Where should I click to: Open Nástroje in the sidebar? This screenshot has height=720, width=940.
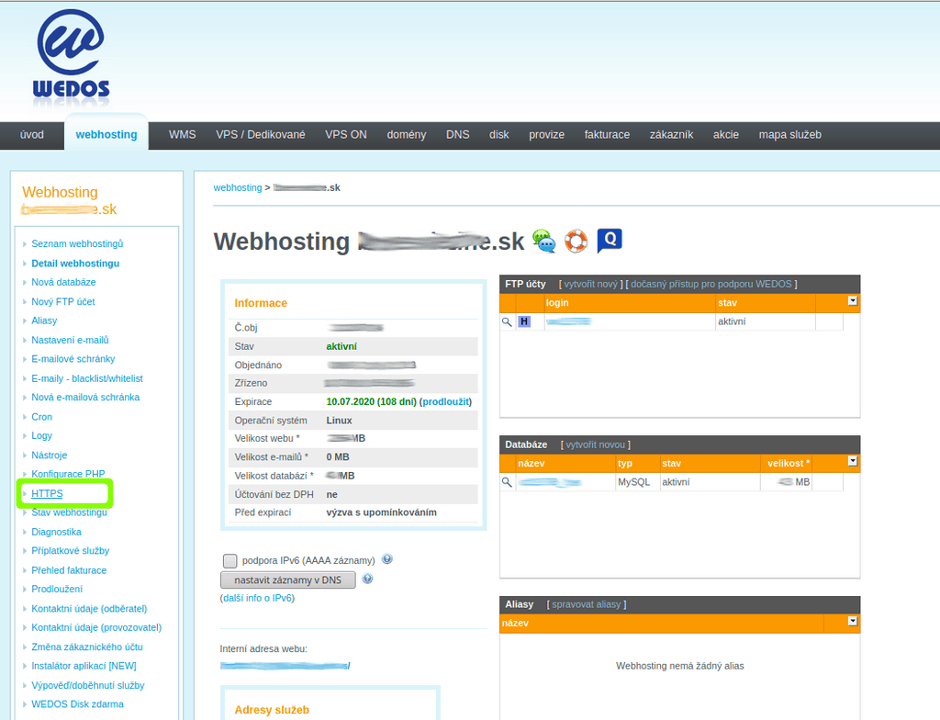pos(50,456)
